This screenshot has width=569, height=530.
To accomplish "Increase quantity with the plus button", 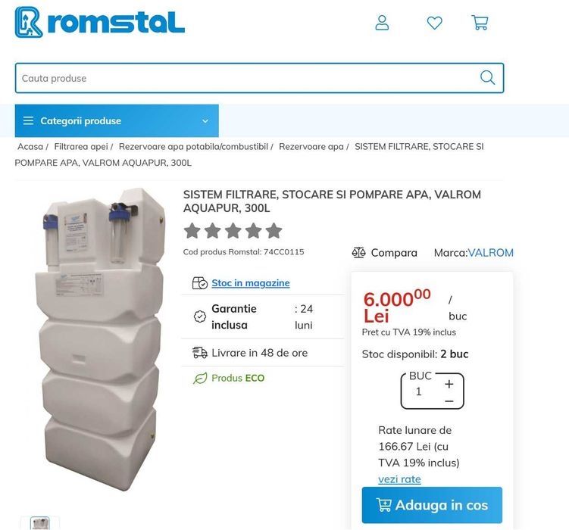I will (x=449, y=384).
